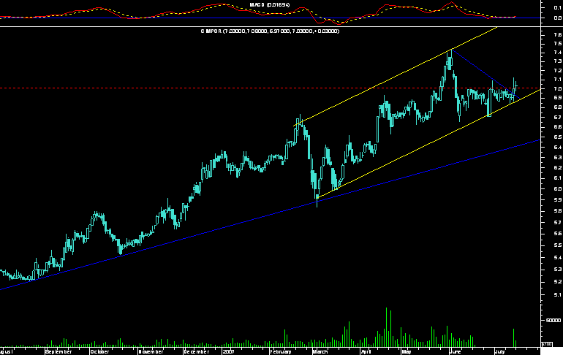The image size is (563, 355).
Task: Click the 5.3 price axis label
Action: pyautogui.click(x=558, y=270)
